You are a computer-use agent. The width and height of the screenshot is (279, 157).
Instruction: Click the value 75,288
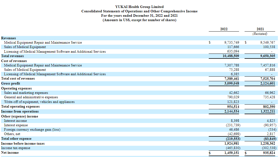coord(234,70)
